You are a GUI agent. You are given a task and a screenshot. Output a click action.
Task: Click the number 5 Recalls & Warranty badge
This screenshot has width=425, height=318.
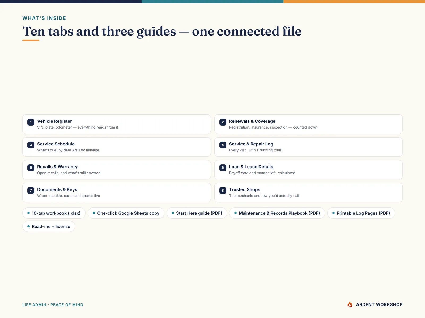click(x=31, y=168)
